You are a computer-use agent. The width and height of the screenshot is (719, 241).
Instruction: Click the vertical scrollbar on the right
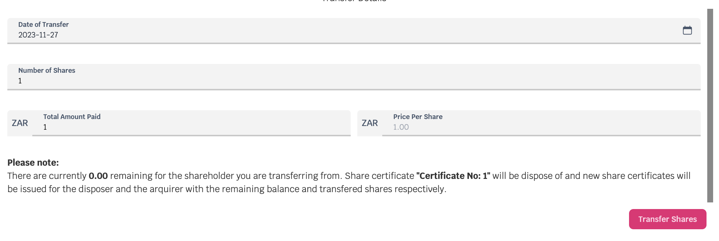[710, 105]
